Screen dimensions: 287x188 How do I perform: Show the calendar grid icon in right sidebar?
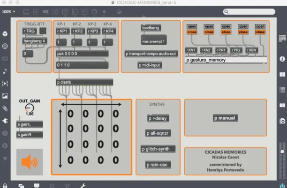tap(282, 39)
